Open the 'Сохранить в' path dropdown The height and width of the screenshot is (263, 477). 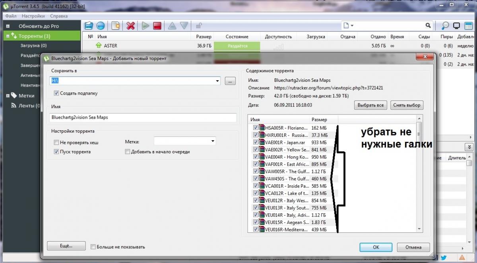[217, 81]
